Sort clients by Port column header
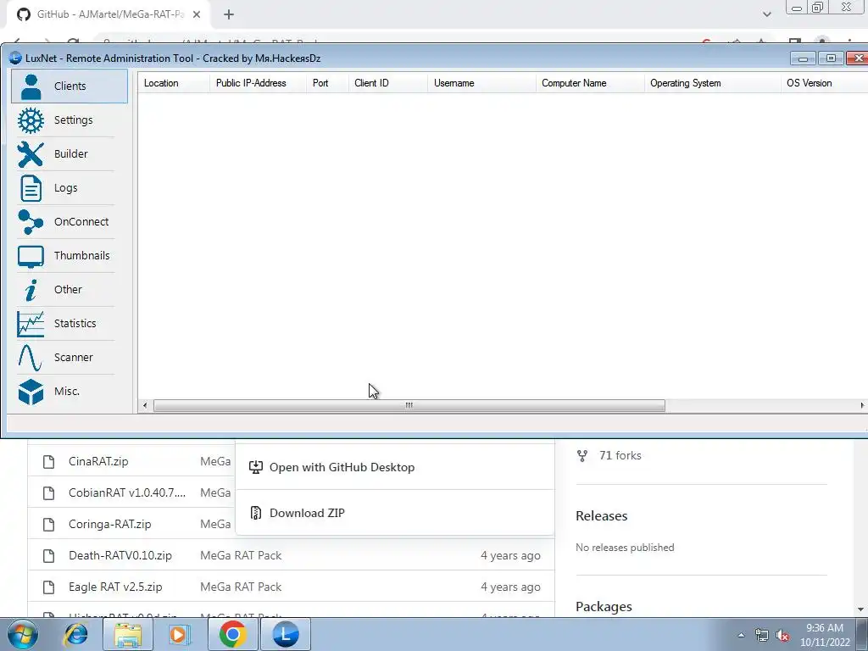This screenshot has width=868, height=651. (x=327, y=83)
